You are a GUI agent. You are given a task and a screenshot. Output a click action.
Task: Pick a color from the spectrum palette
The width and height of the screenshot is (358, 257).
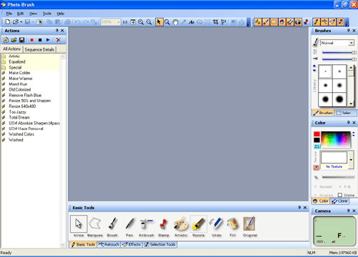pyautogui.click(x=336, y=139)
